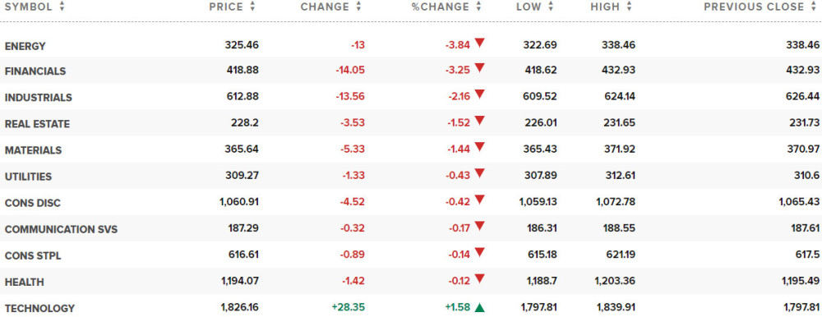Select the INDUSTRIALS symbol
822x317 pixels.
39,98
